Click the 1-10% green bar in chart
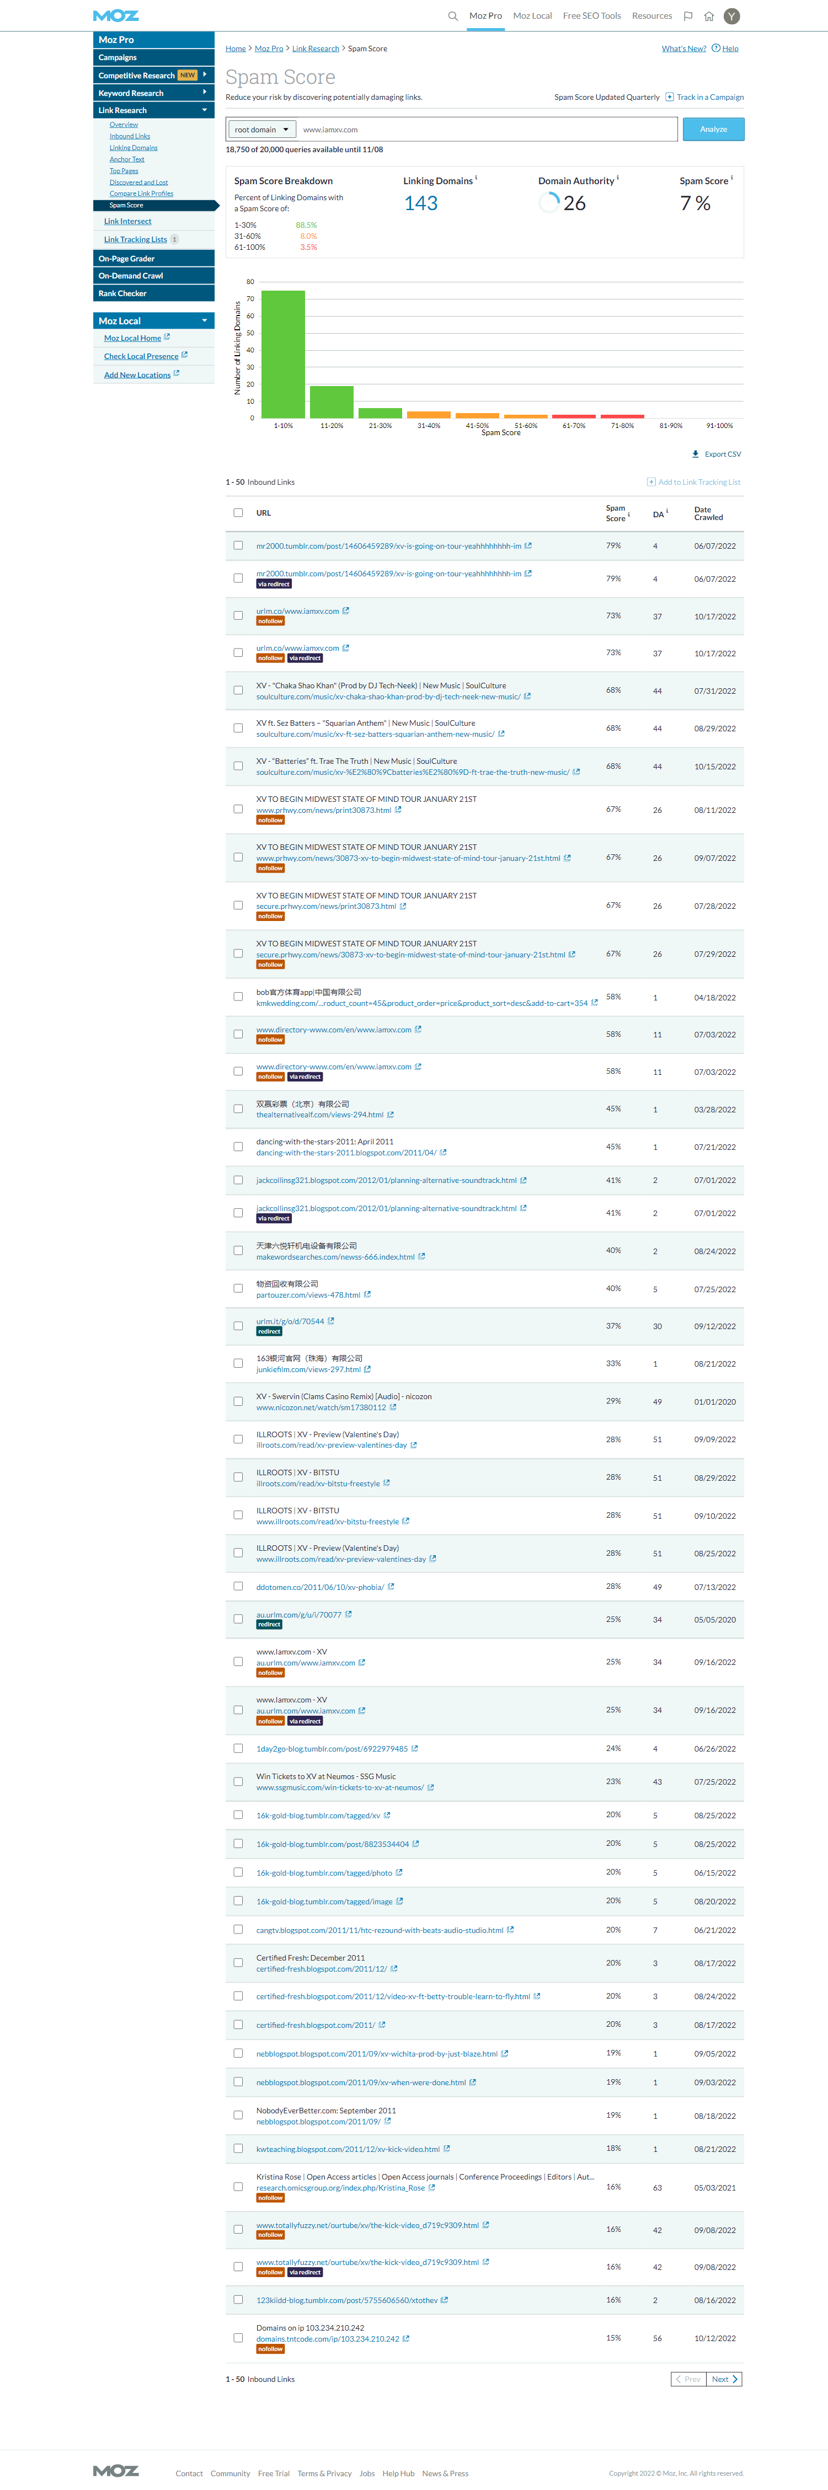Viewport: 828px width, 2490px height. tap(282, 354)
